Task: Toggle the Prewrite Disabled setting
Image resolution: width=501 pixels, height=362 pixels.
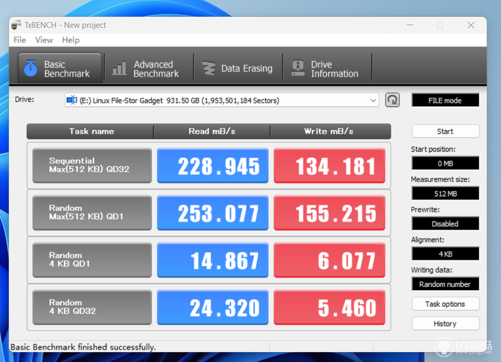Action: tap(445, 224)
